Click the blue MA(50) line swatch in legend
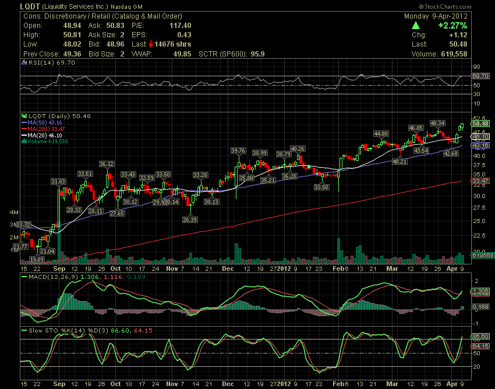This screenshot has height=389, width=495. [24, 122]
